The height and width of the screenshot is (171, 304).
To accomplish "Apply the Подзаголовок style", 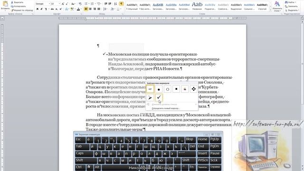I will (210, 6).
